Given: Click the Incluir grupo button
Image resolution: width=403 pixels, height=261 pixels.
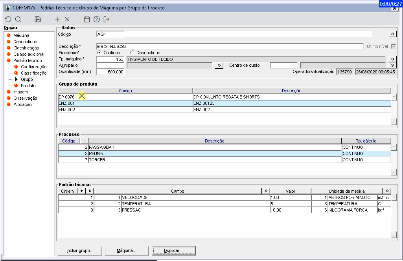Looking at the screenshot, I should point(80,250).
